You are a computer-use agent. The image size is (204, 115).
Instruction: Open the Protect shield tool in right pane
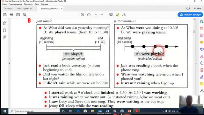click(202, 63)
